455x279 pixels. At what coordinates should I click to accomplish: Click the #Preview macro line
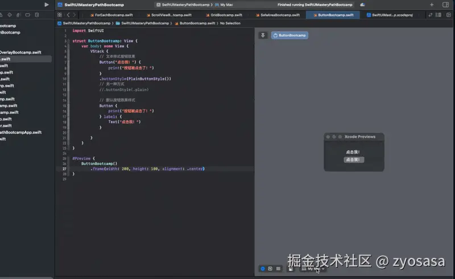(x=83, y=158)
